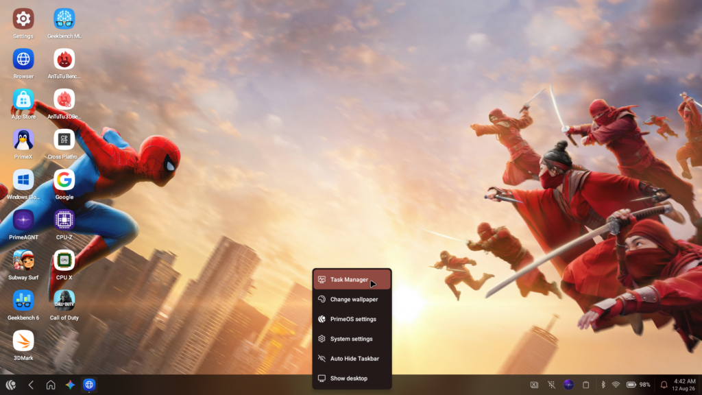Launch the Google app icon

(64, 180)
